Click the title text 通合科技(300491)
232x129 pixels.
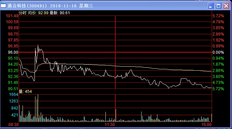coord(27,6)
